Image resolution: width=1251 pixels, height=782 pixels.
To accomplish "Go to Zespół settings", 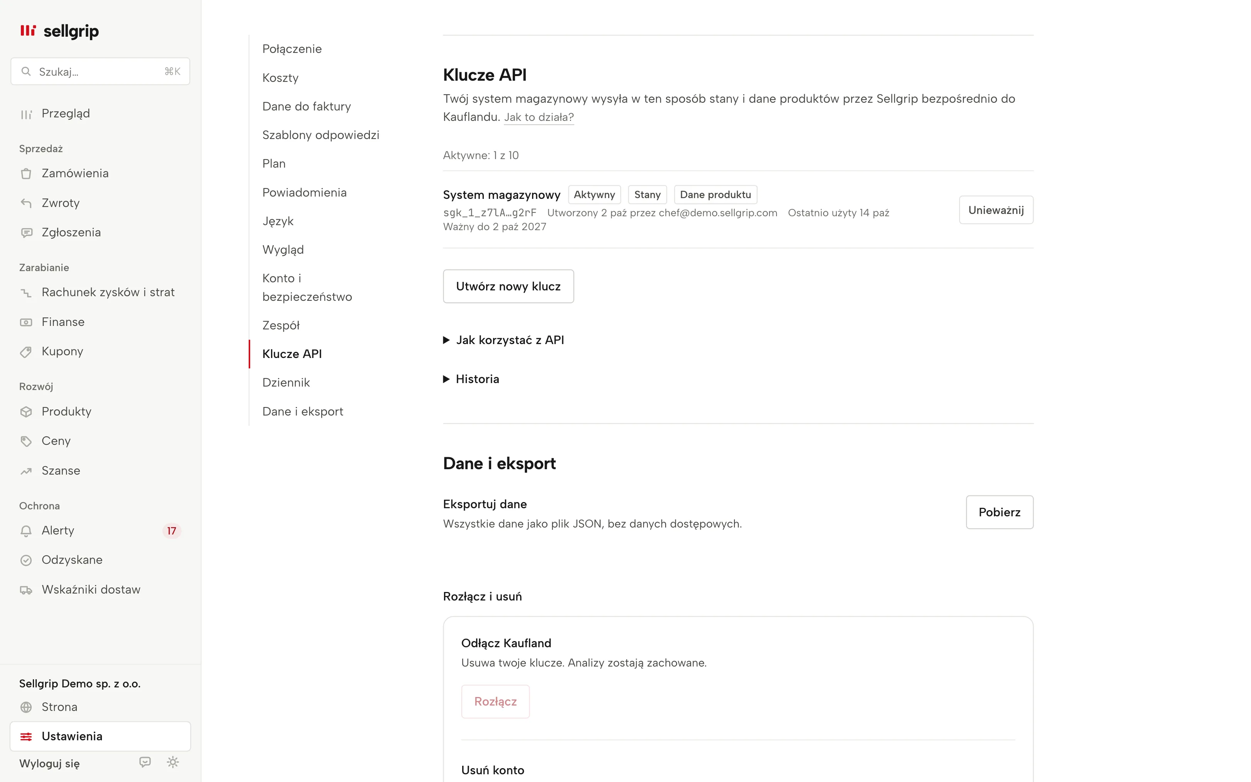I will [x=281, y=325].
